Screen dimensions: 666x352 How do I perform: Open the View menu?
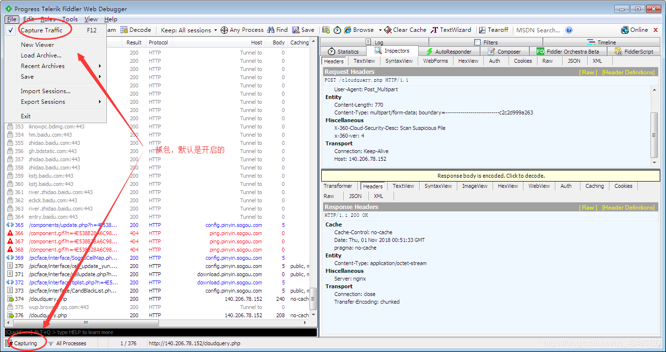pyautogui.click(x=91, y=19)
